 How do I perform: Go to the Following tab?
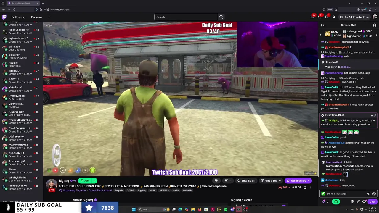click(x=18, y=17)
